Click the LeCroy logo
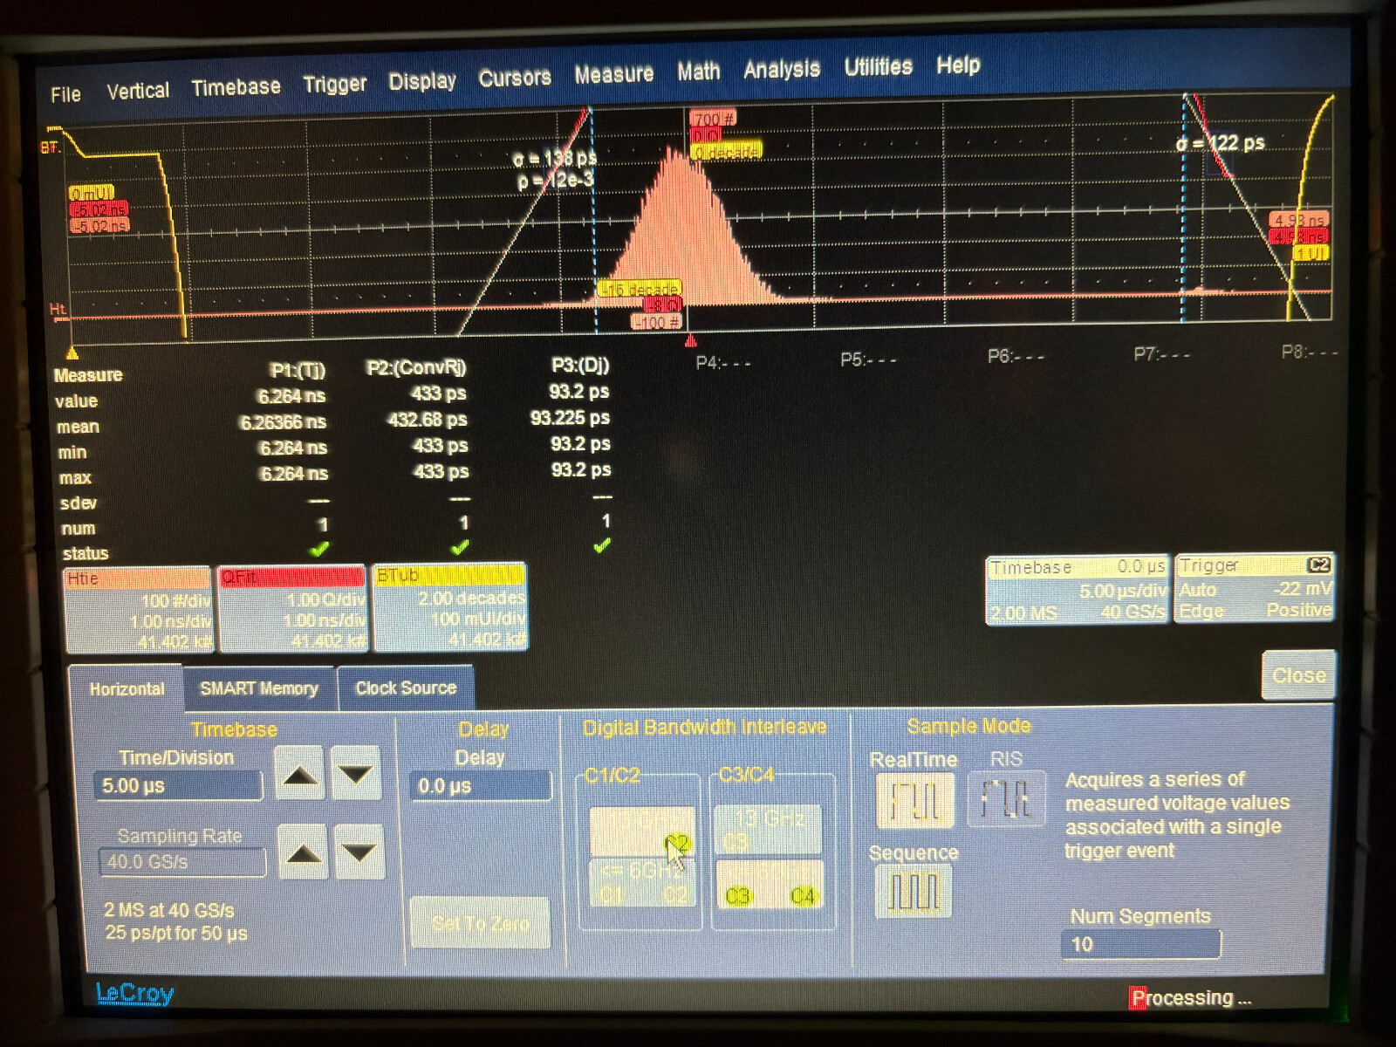The image size is (1396, 1047). tap(134, 993)
